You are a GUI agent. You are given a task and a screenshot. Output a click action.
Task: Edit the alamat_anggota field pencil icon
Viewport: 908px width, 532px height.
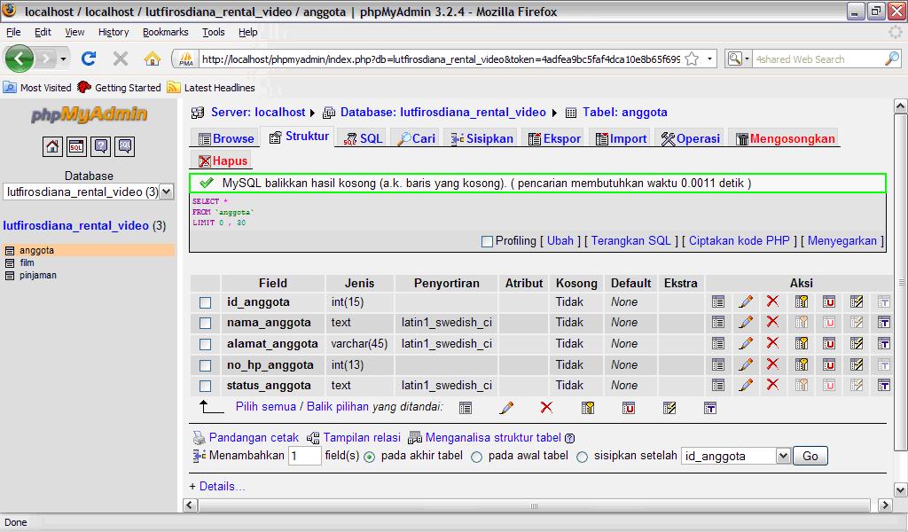coord(746,344)
